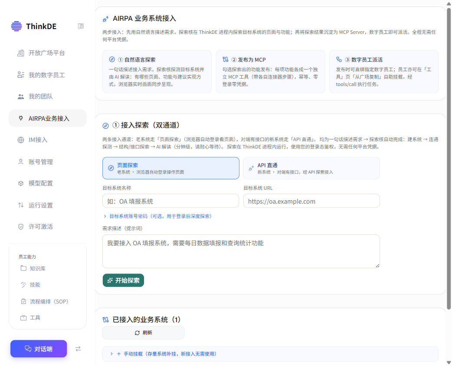This screenshot has width=452, height=366.
Task: Open 开放广场平台 menu item
Action: coord(48,53)
